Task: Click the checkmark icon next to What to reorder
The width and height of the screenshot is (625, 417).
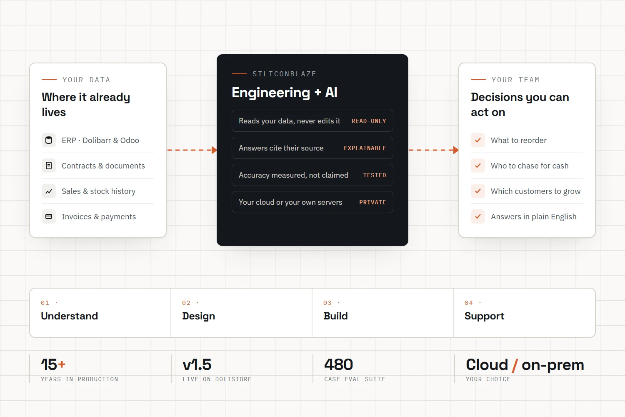Action: pos(478,140)
